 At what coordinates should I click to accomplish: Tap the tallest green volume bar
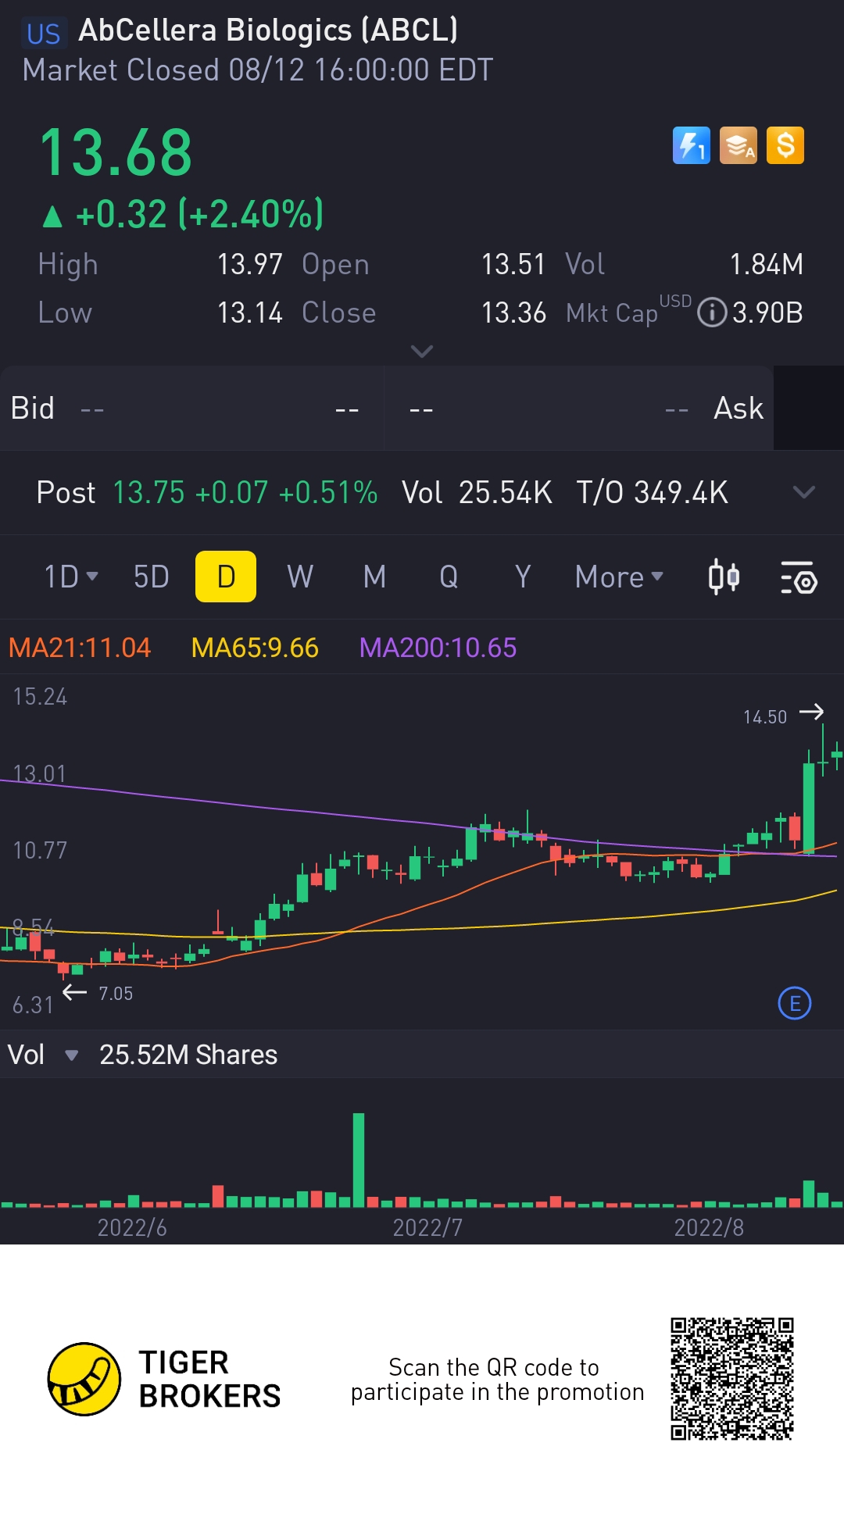(359, 1160)
